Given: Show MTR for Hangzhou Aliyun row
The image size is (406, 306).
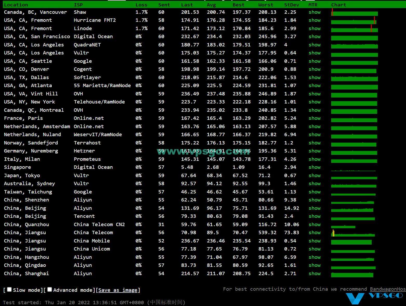Looking at the screenshot, I should click(315, 257).
